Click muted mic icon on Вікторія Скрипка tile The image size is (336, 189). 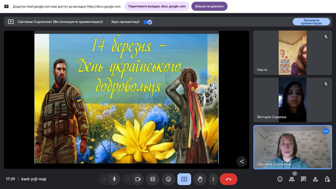326,84
